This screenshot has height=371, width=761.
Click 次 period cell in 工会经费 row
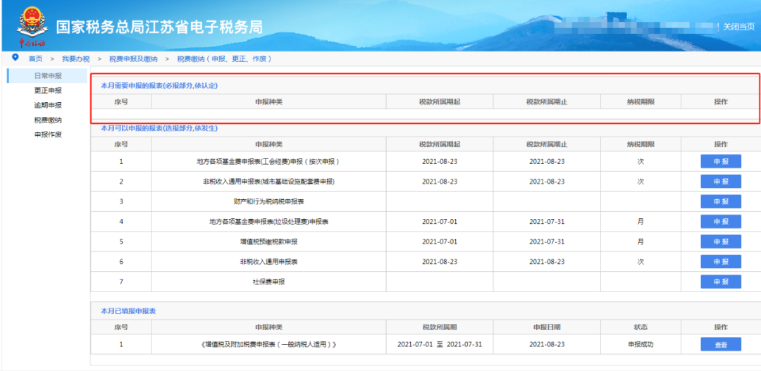[641, 161]
